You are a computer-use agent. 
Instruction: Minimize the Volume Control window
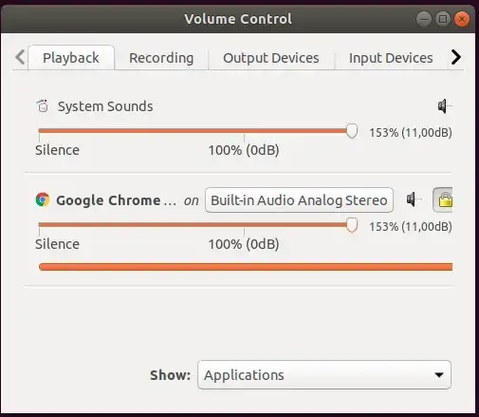[424, 19]
